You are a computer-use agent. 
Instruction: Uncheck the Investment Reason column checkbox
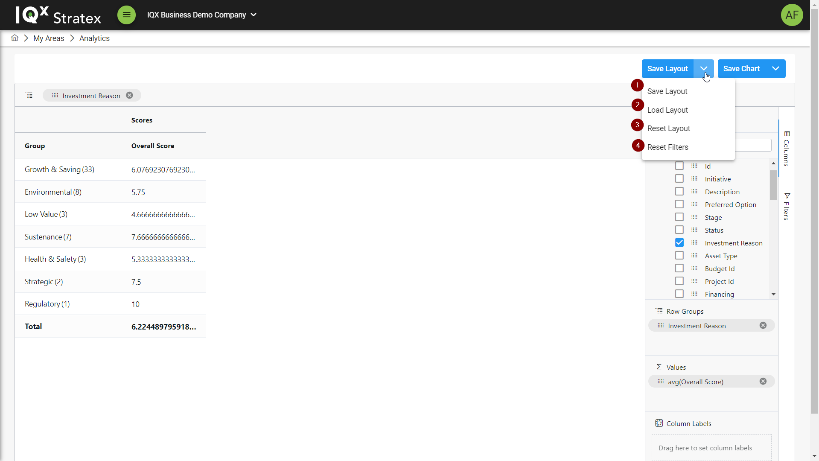pyautogui.click(x=679, y=243)
